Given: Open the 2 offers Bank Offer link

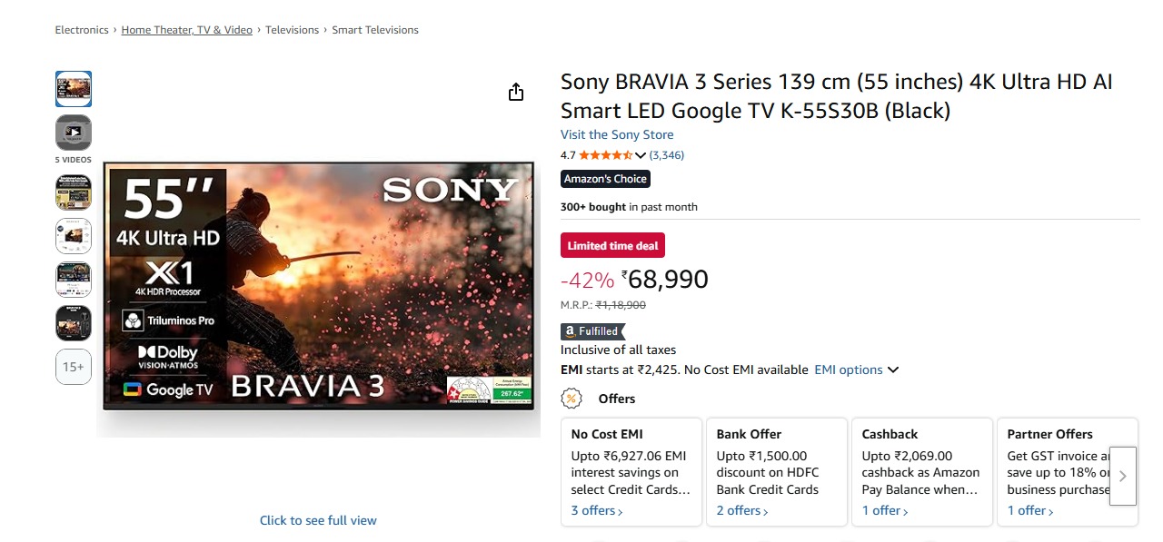Looking at the screenshot, I should click(742, 510).
